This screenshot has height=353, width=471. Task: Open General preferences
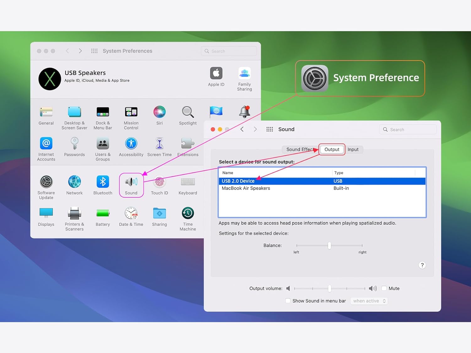click(46, 115)
